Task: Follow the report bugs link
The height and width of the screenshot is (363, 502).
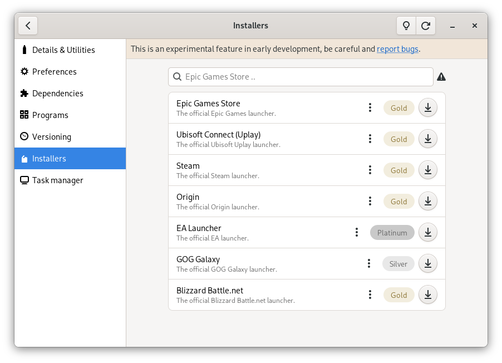Action: (x=397, y=49)
